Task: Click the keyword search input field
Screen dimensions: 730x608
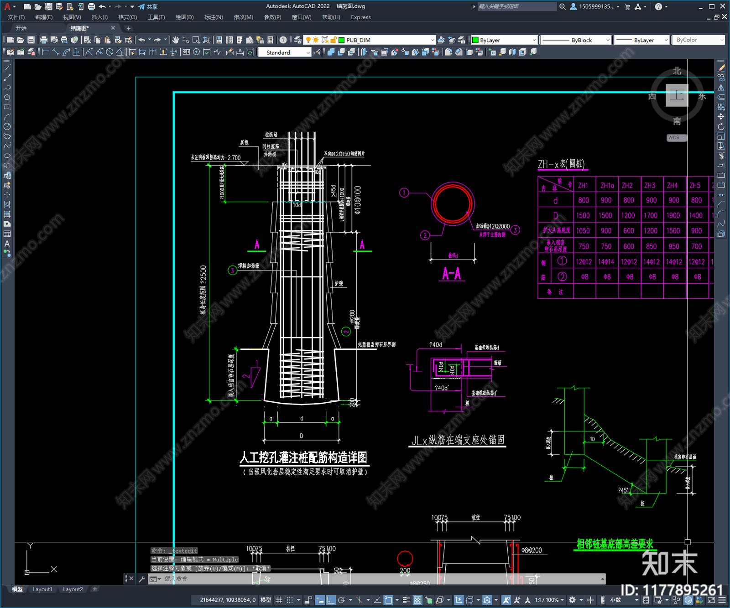Action: (x=517, y=6)
